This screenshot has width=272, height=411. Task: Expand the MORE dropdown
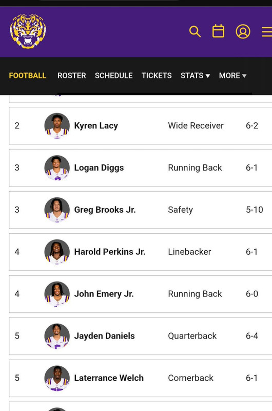point(232,76)
